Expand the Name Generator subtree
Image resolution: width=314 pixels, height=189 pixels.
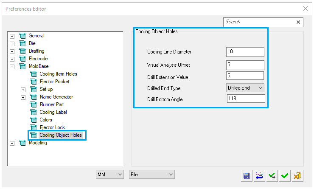pos(23,97)
